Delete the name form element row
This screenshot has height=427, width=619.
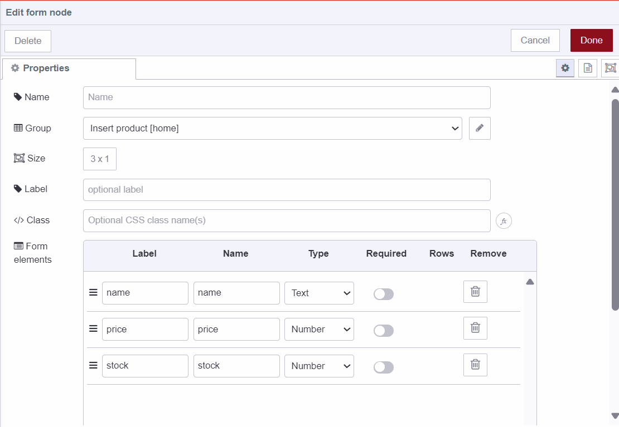(475, 291)
